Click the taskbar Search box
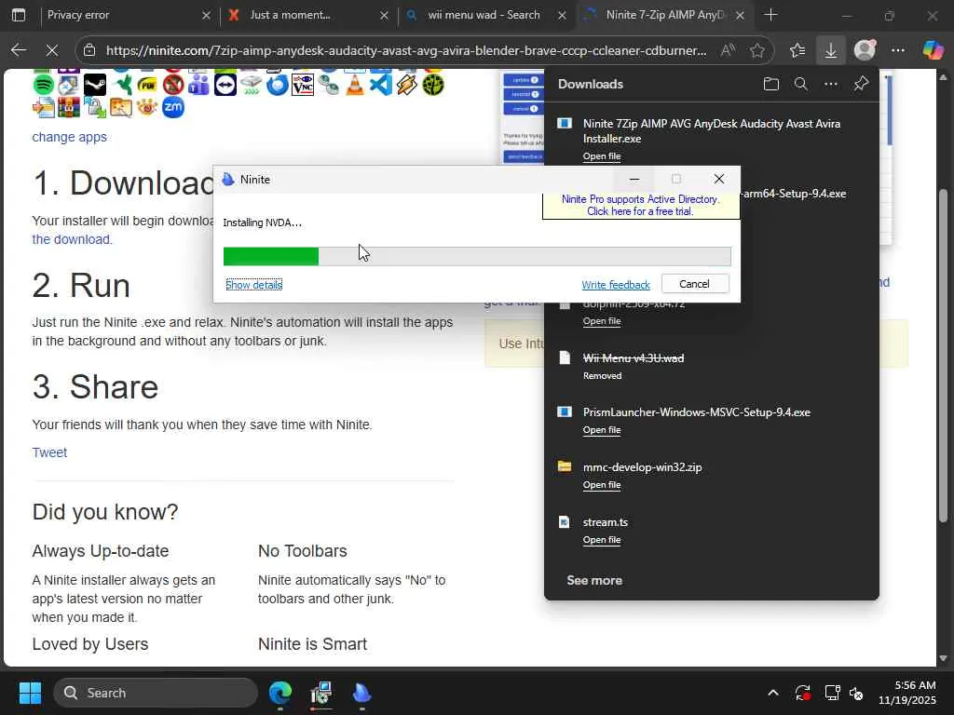This screenshot has height=715, width=954. (156, 693)
